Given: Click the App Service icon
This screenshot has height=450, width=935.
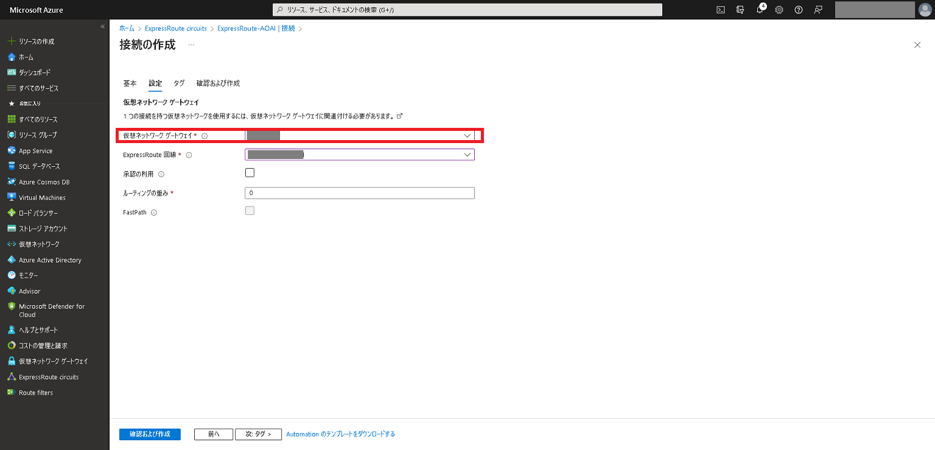Looking at the screenshot, I should pos(11,150).
